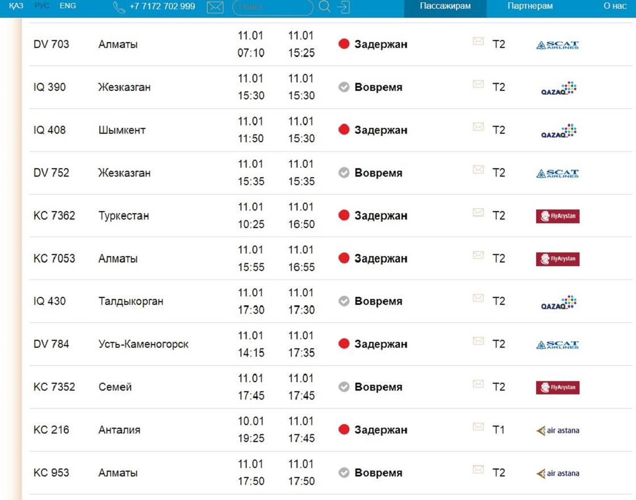The image size is (636, 500).
Task: Switch language to ҚАЗ
Action: click(x=16, y=6)
